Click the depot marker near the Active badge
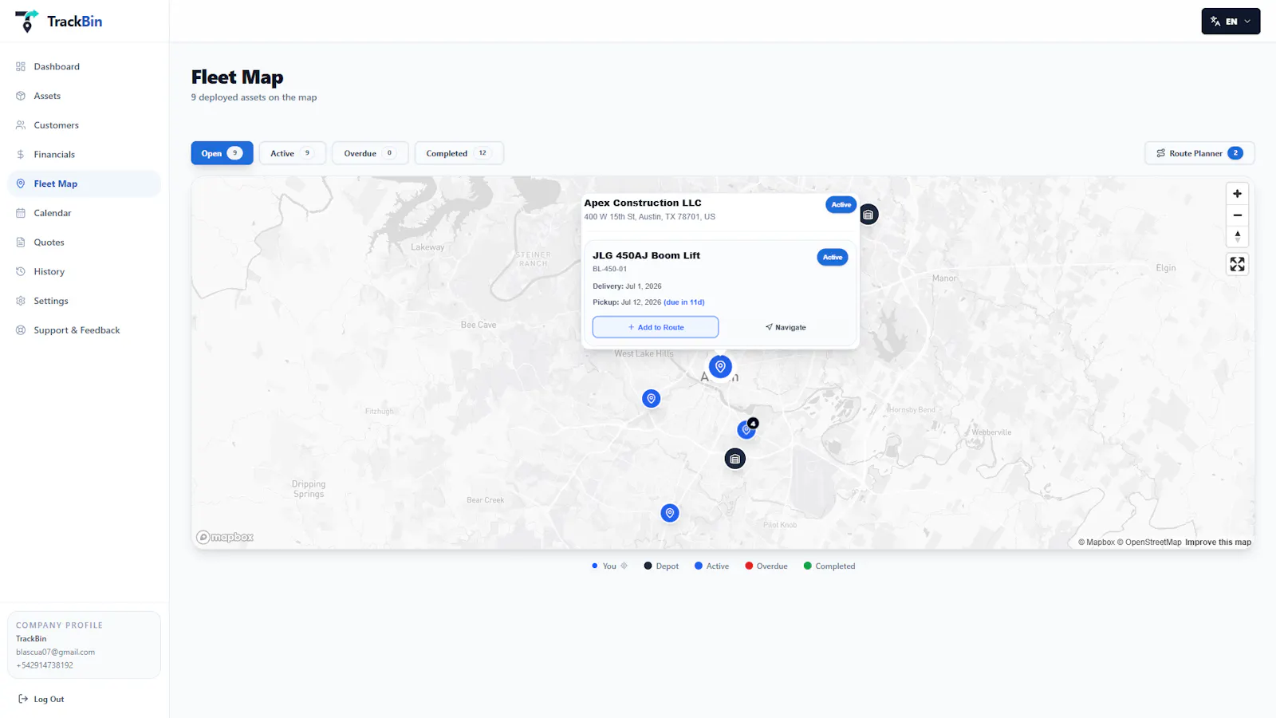The image size is (1276, 718). point(868,215)
